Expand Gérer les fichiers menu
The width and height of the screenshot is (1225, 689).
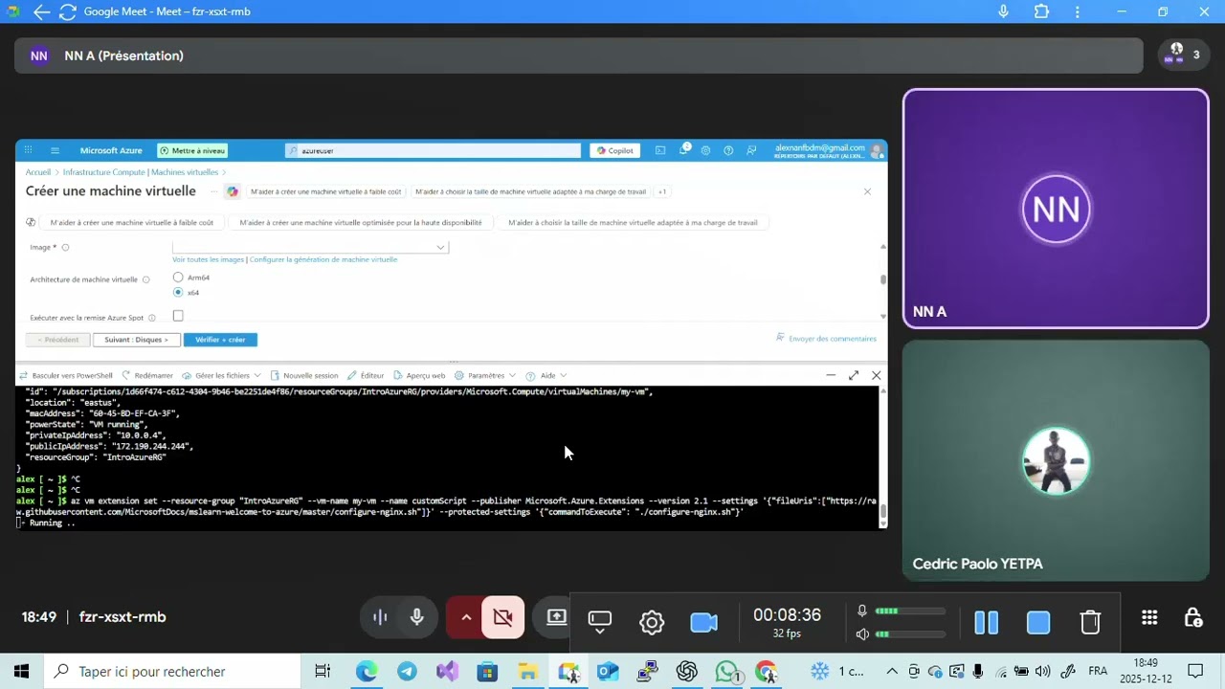222,375
